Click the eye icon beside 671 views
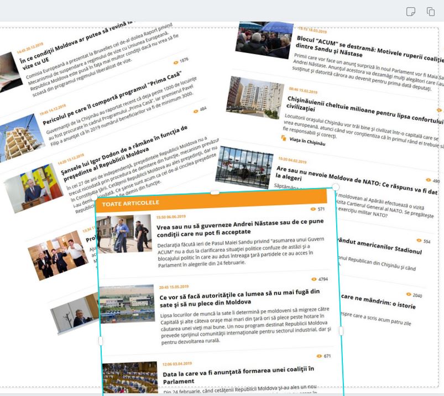Viewport: 444px width, 396px height. click(319, 356)
